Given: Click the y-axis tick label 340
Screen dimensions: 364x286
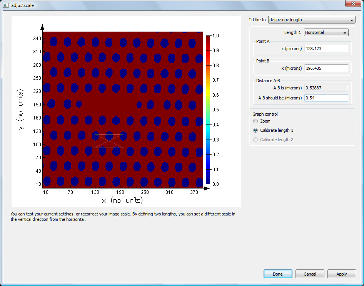Looking at the screenshot, I should click(x=37, y=39).
